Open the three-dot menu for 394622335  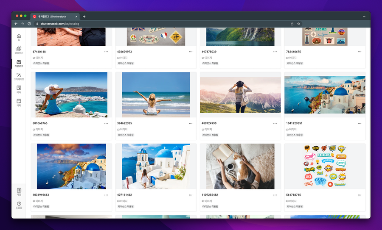coord(191,123)
